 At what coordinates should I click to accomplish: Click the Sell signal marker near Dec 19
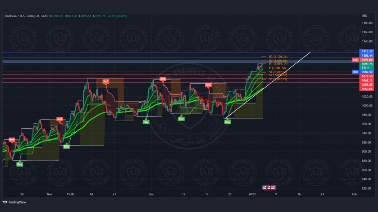point(208,85)
